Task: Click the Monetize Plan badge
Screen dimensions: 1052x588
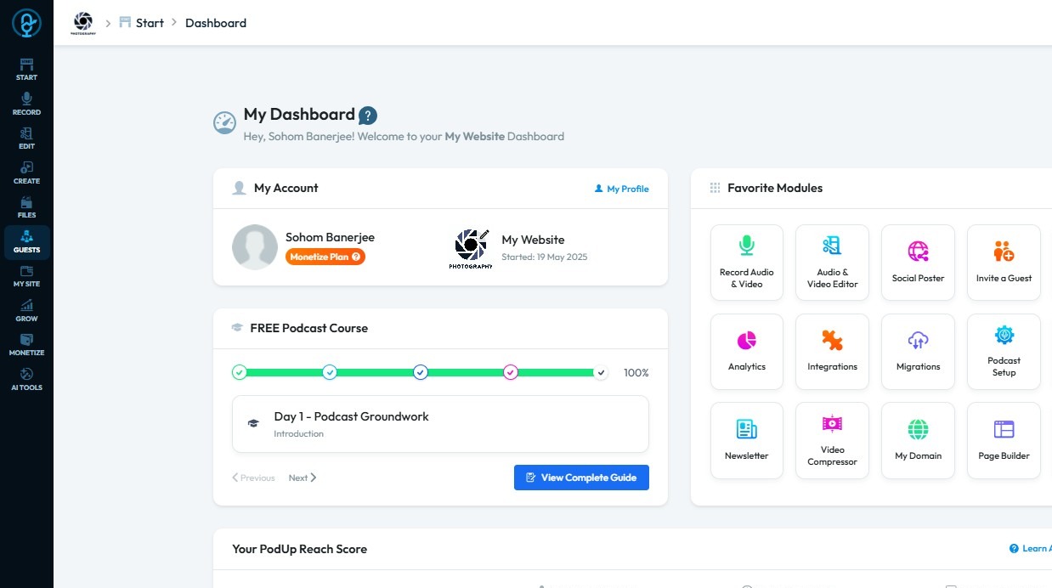Action: coord(325,256)
